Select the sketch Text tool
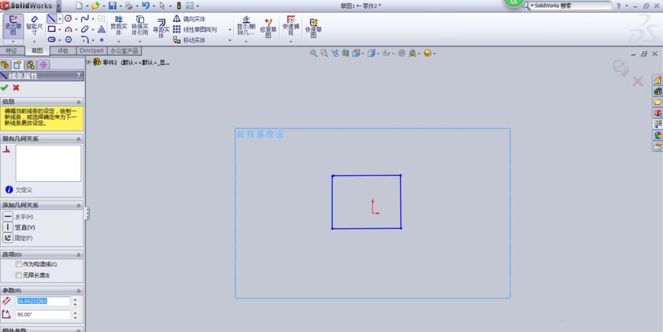Image resolution: width=663 pixels, height=332 pixels. point(101,29)
